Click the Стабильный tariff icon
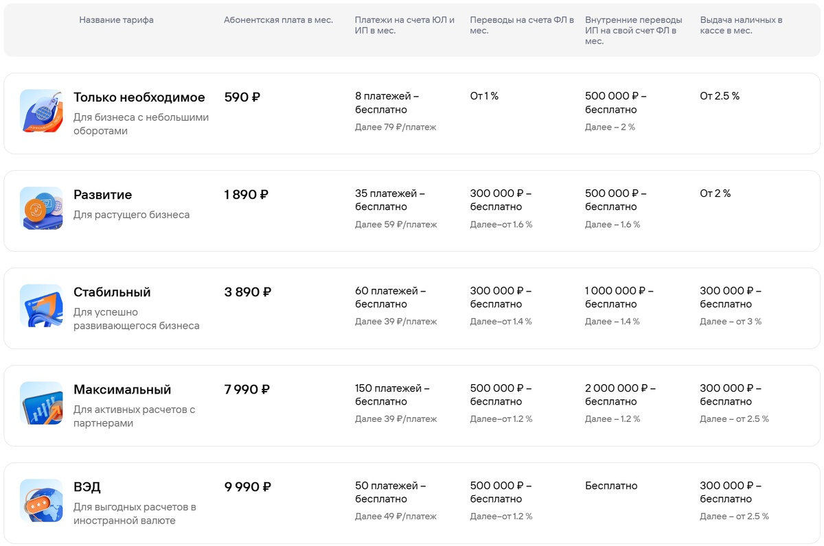824x546 pixels. (41, 305)
